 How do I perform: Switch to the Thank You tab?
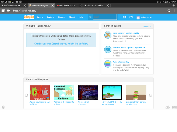click(95, 5)
